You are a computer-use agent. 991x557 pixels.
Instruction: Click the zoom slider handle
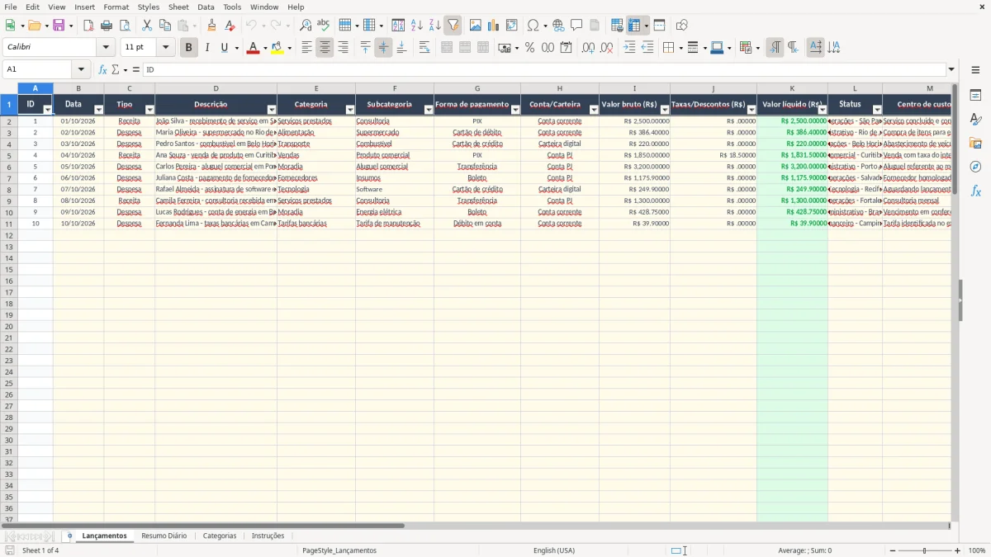[925, 550]
